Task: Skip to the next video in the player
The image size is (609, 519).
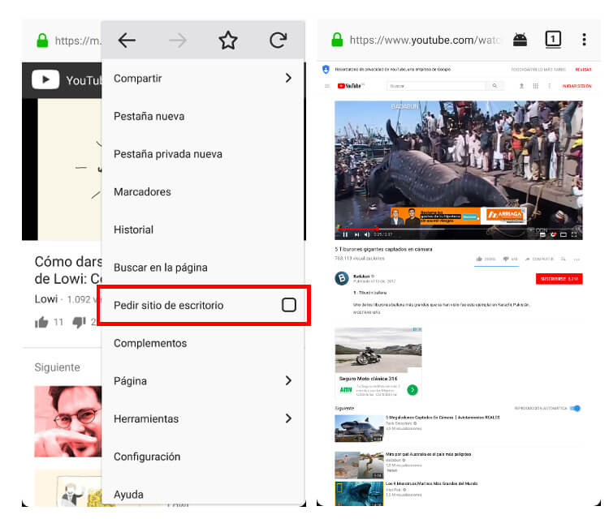Action: 357,234
